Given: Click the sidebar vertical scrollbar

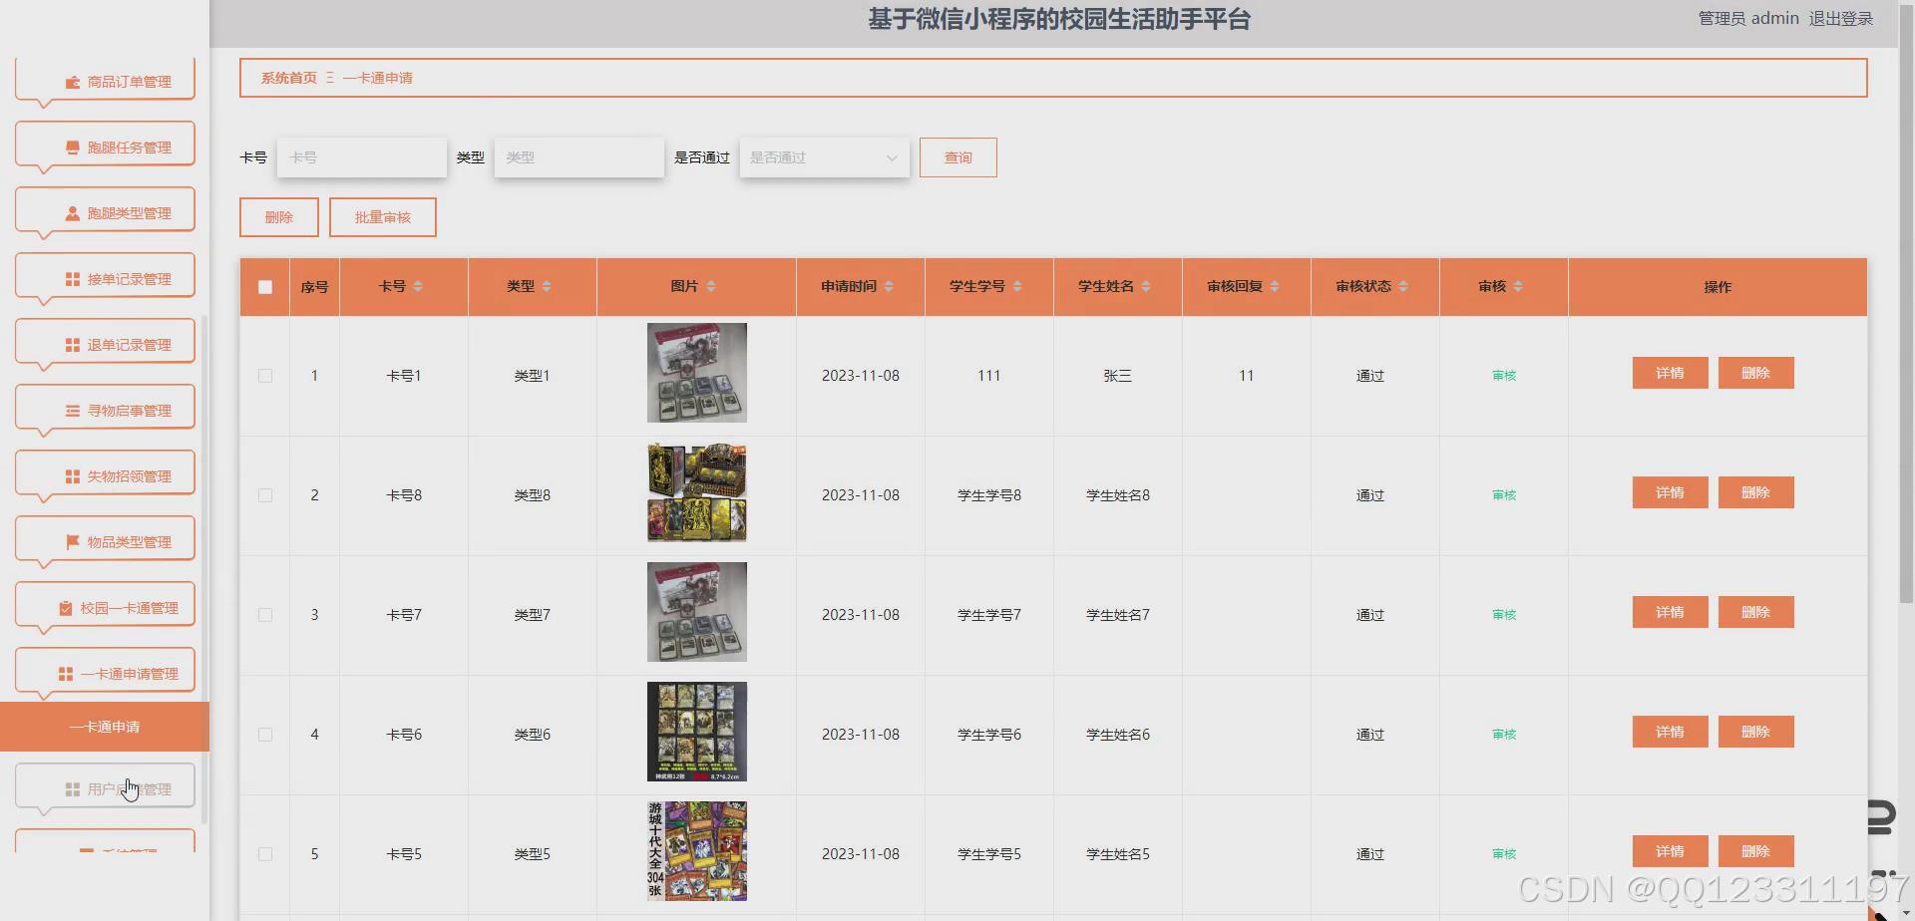Looking at the screenshot, I should (204, 569).
